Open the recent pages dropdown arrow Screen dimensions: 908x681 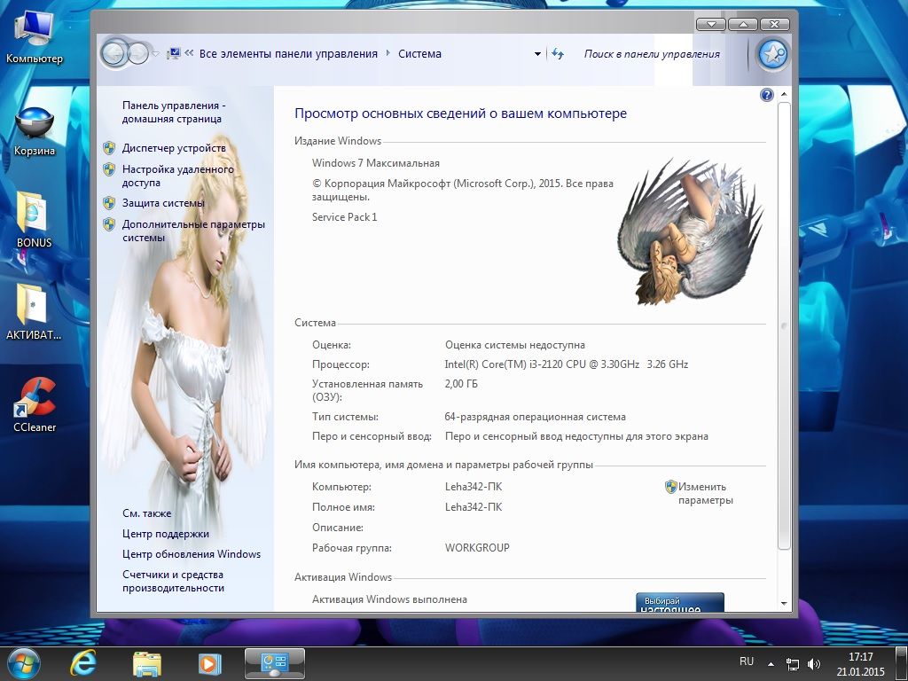(x=156, y=54)
